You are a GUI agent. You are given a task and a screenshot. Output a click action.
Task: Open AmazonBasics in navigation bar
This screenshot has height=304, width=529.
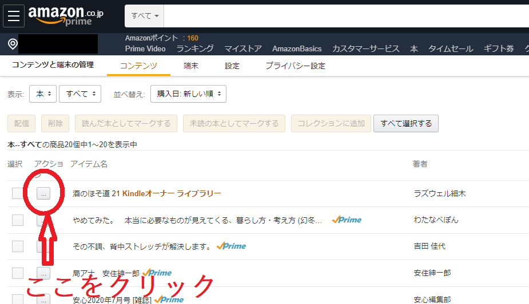[x=297, y=48]
